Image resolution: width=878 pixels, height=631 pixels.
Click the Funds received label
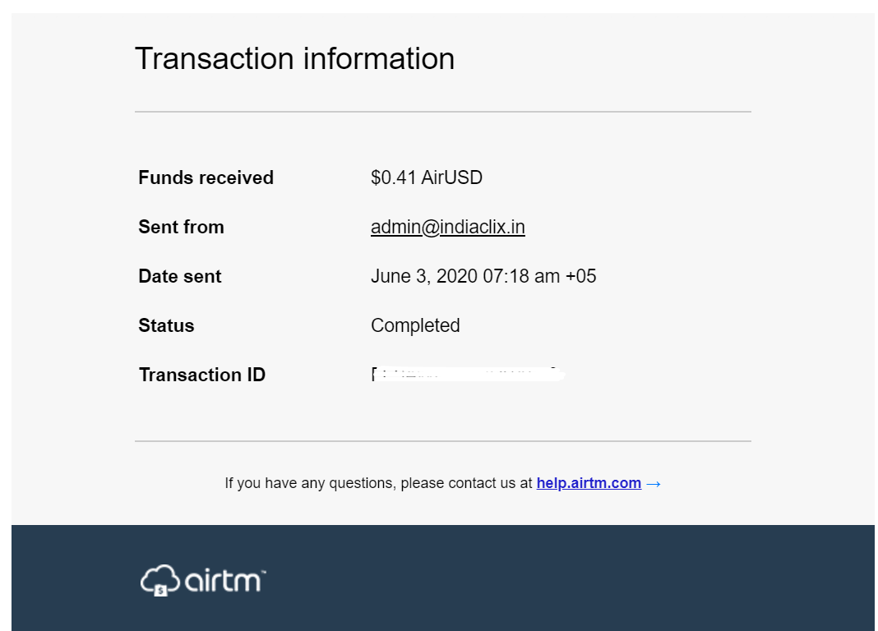pyautogui.click(x=206, y=178)
